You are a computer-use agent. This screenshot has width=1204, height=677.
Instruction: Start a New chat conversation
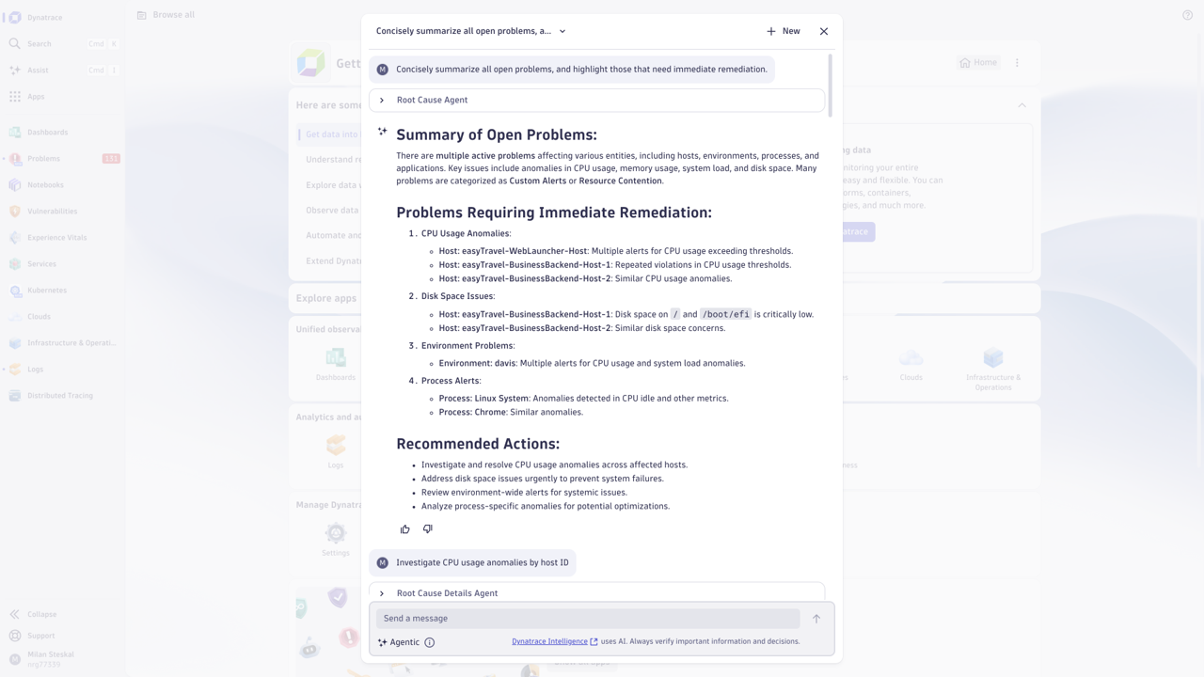[783, 31]
